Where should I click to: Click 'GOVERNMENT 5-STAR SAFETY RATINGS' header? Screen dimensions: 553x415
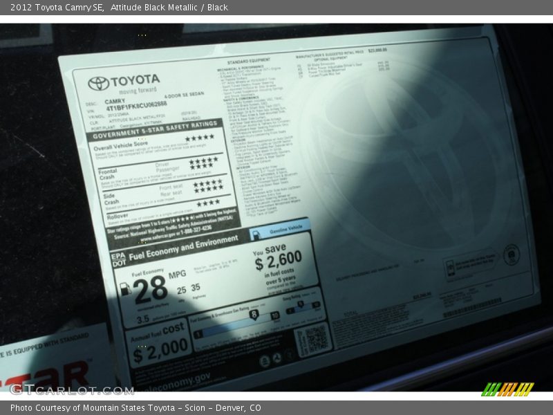pyautogui.click(x=155, y=130)
